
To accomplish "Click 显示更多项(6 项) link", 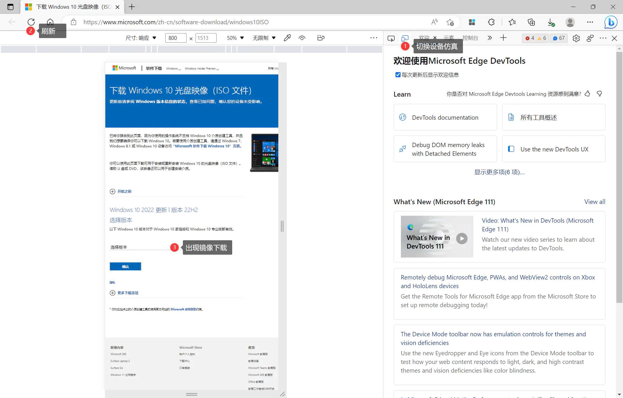I will pyautogui.click(x=499, y=172).
